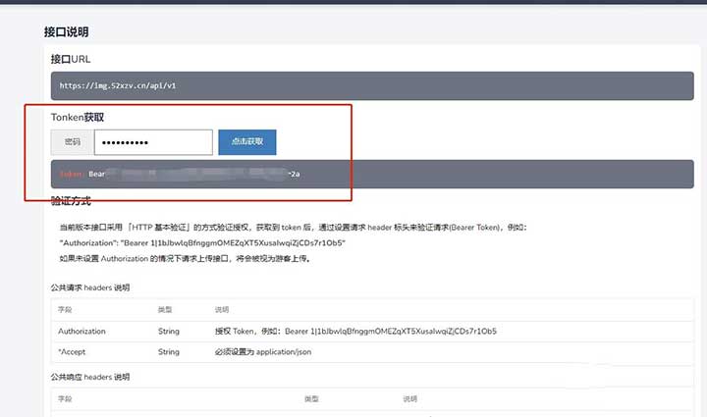707x417 pixels.
Task: Click the Token Bearer result bar
Action: point(372,174)
